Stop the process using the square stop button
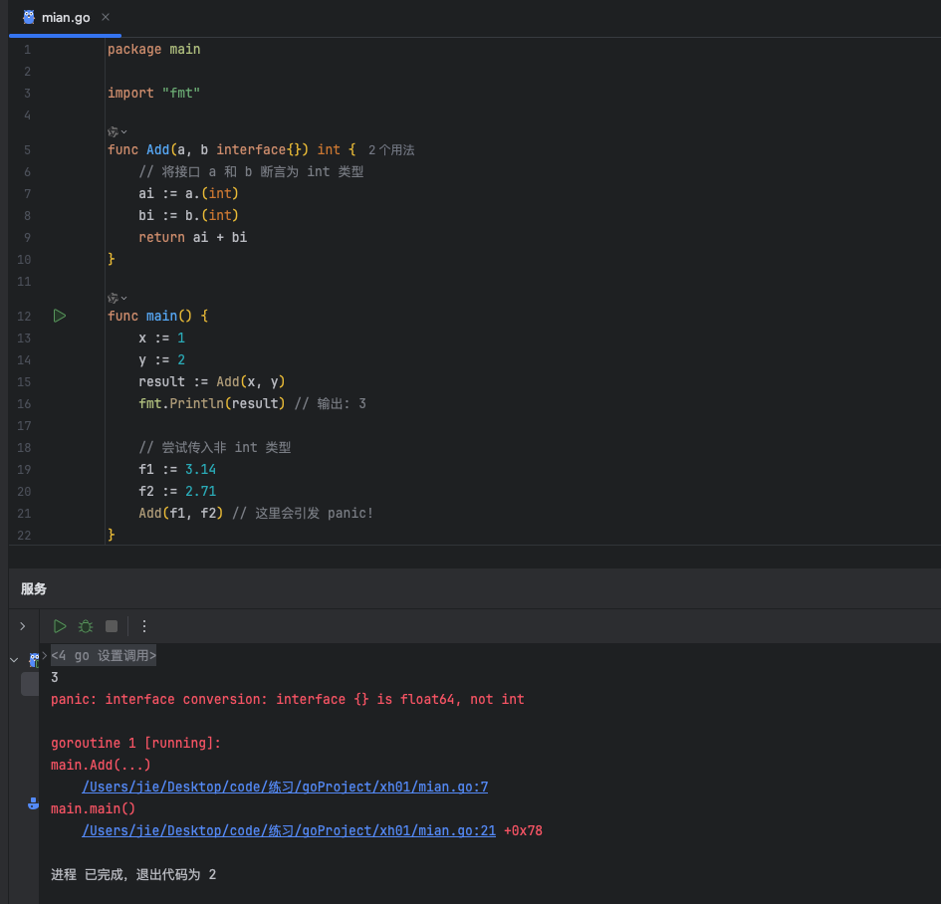The width and height of the screenshot is (941, 904). 112,626
